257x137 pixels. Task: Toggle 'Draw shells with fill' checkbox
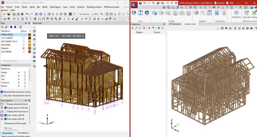coord(6,115)
